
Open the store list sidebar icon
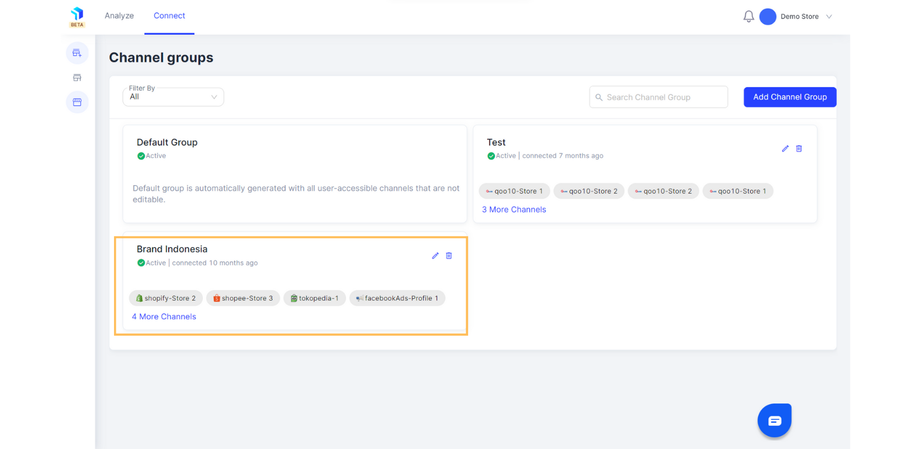(77, 77)
